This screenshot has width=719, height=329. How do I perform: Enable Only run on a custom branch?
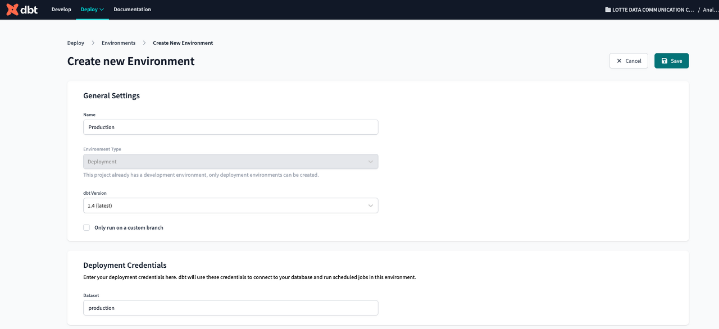87,227
